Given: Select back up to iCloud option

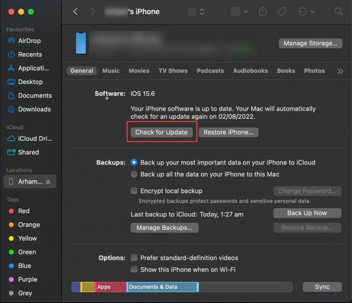Looking at the screenshot, I should click(x=134, y=162).
